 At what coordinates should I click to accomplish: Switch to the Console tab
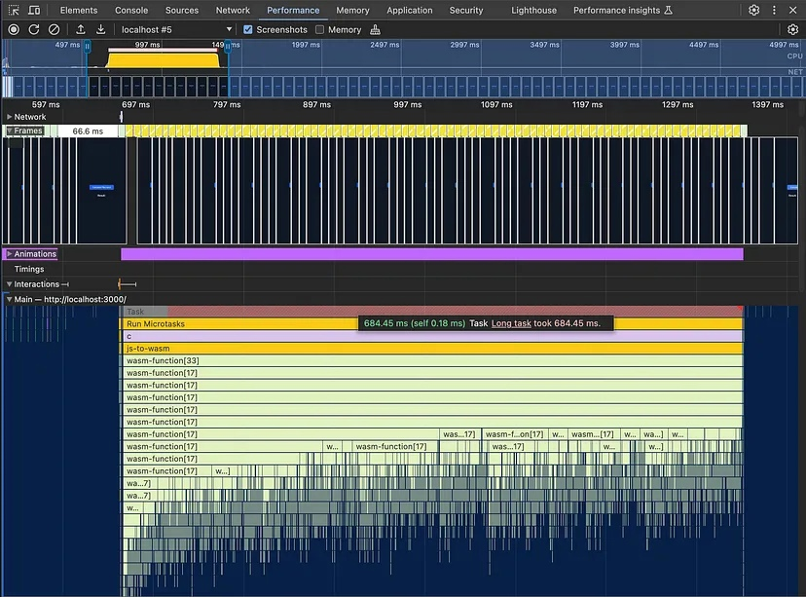tap(131, 10)
